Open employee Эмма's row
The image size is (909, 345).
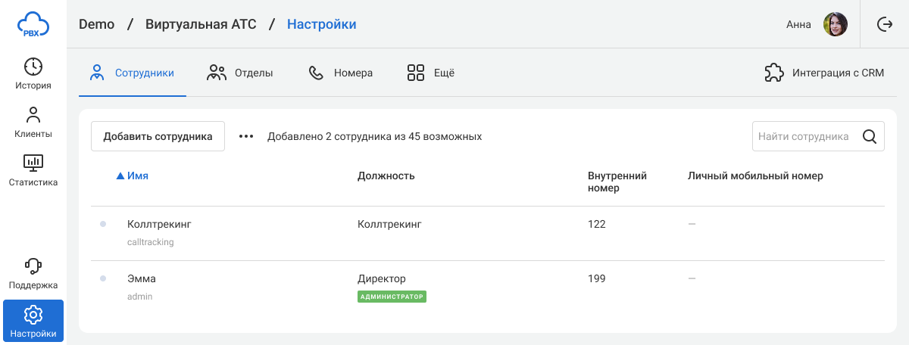coord(142,279)
